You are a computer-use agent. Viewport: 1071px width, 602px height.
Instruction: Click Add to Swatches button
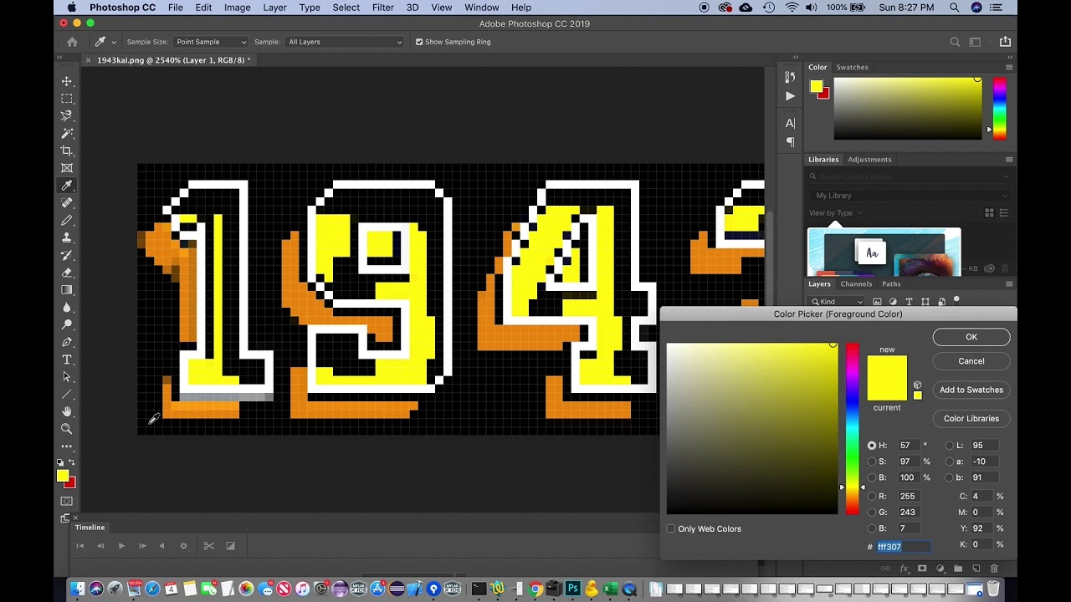pyautogui.click(x=971, y=390)
